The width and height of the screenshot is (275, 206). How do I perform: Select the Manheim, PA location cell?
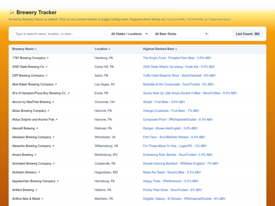tap(104, 199)
